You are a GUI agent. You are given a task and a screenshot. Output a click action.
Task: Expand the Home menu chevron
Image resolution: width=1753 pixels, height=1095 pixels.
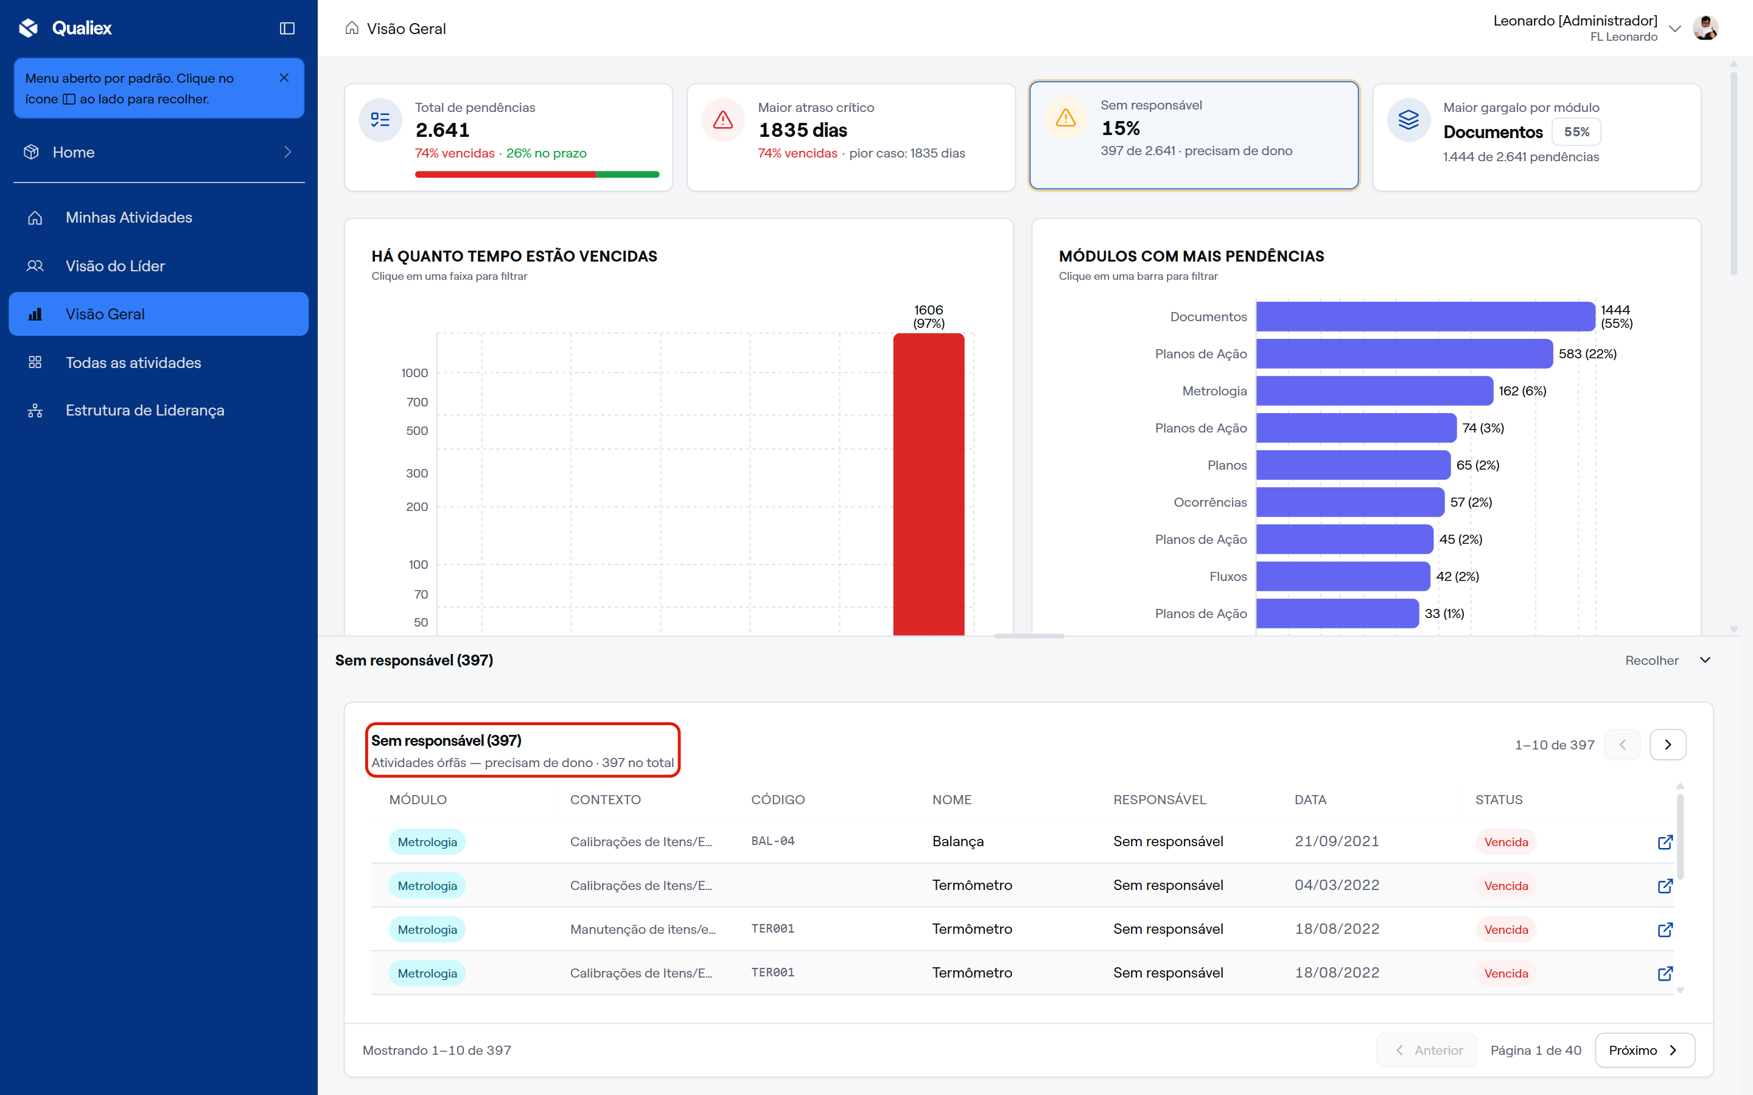click(287, 152)
